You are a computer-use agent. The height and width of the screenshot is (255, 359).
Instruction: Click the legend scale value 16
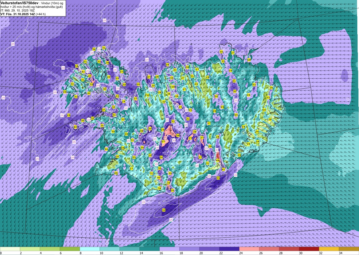click(161, 253)
